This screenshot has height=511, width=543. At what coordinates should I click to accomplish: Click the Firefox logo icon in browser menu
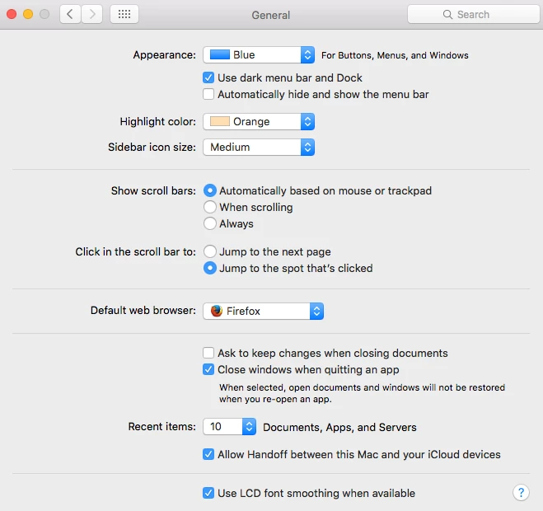point(217,311)
